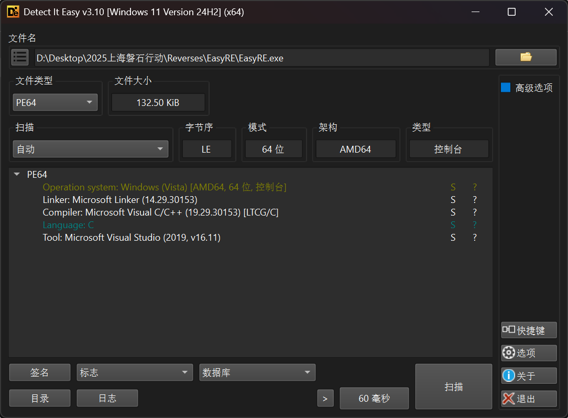Screen dimensions: 568x418
Task: Open 快捷键 shortcuts
Action: pos(529,330)
